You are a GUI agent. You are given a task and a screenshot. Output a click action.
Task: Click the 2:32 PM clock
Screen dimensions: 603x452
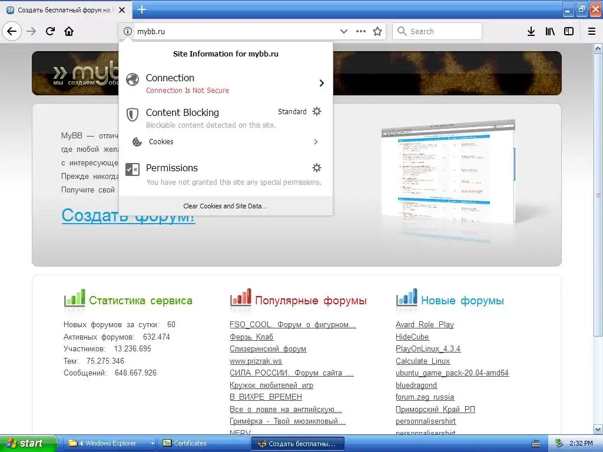tap(581, 444)
